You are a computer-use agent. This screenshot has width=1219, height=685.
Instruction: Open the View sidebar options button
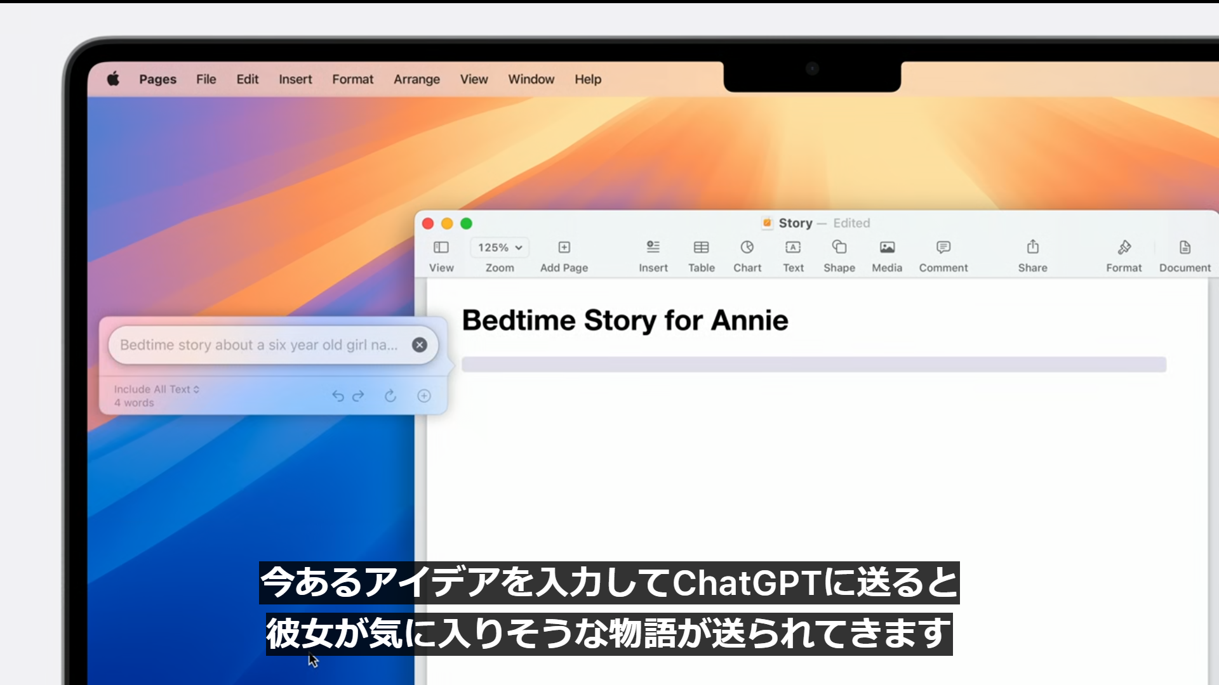[441, 248]
